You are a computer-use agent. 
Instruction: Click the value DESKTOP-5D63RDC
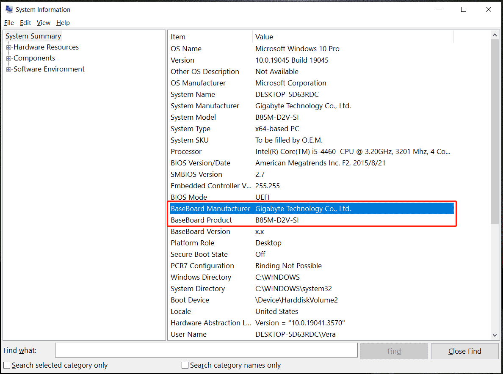coord(287,94)
